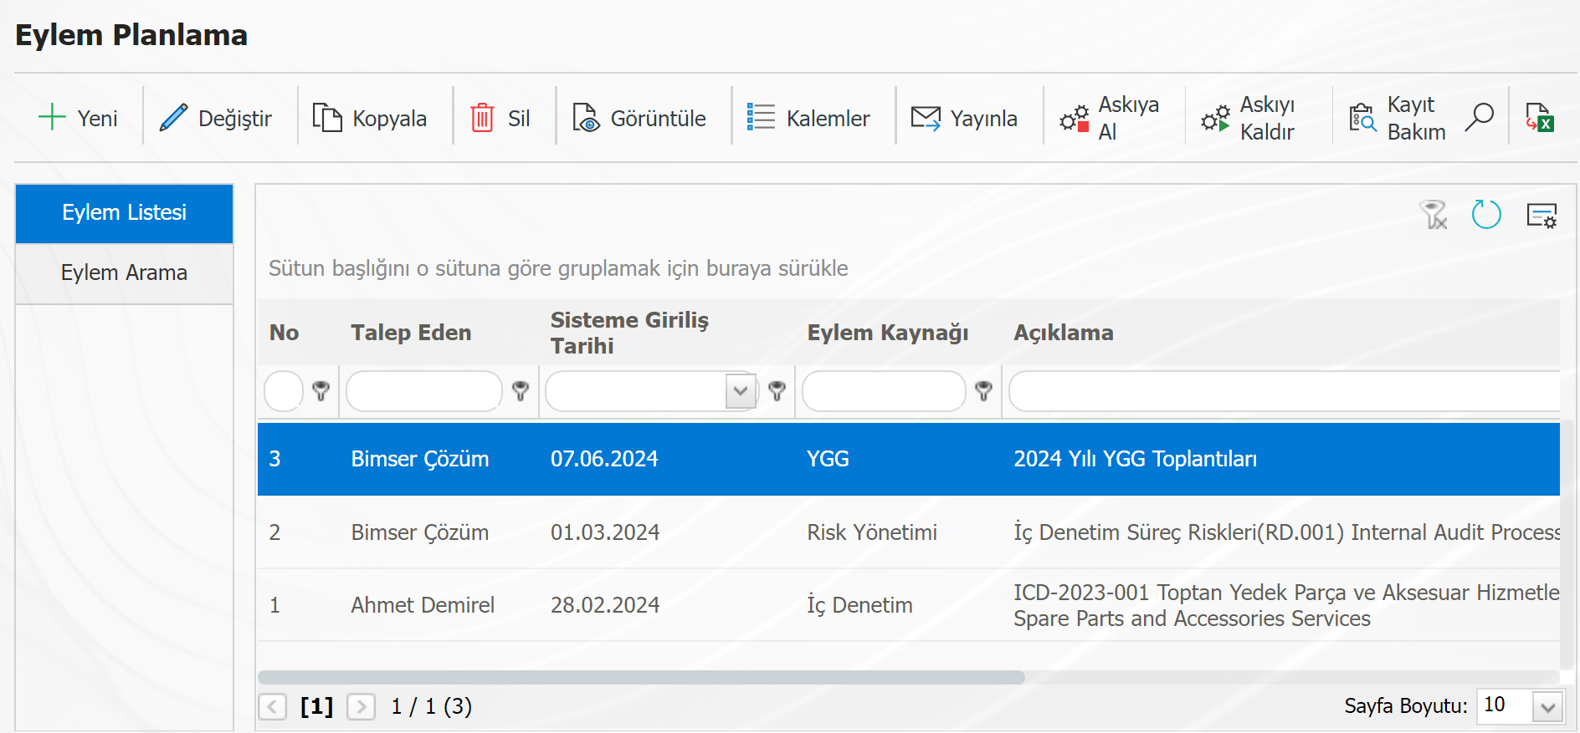Select Eylem Listesi tab
1580x733 pixels.
(x=124, y=213)
